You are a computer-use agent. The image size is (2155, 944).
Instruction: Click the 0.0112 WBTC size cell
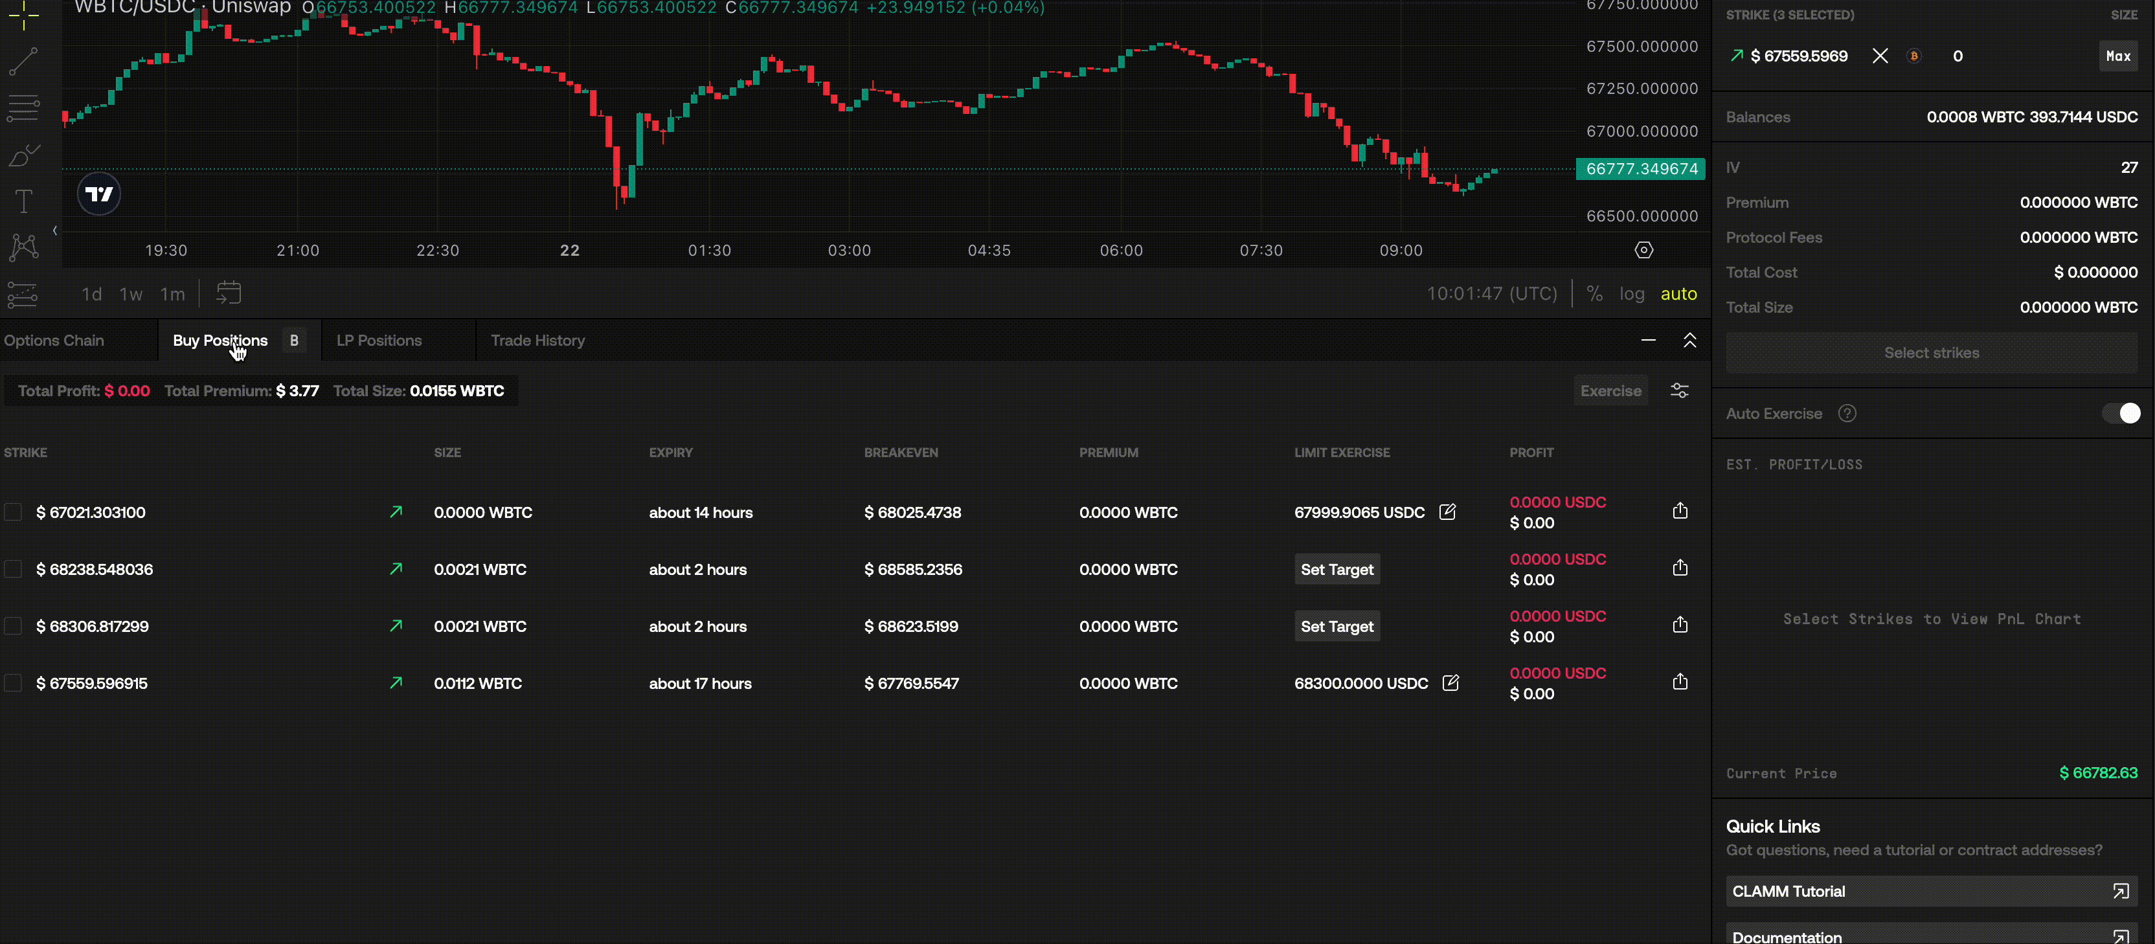pos(478,683)
